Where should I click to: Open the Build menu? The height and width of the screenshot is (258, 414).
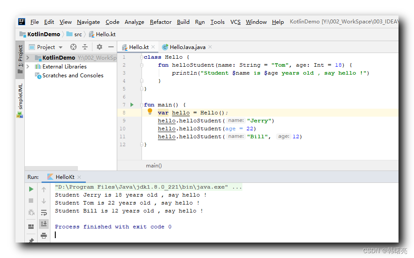[183, 22]
